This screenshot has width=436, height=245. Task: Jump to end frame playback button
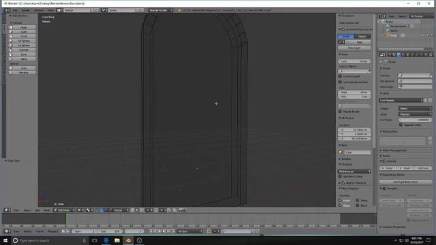173,231
